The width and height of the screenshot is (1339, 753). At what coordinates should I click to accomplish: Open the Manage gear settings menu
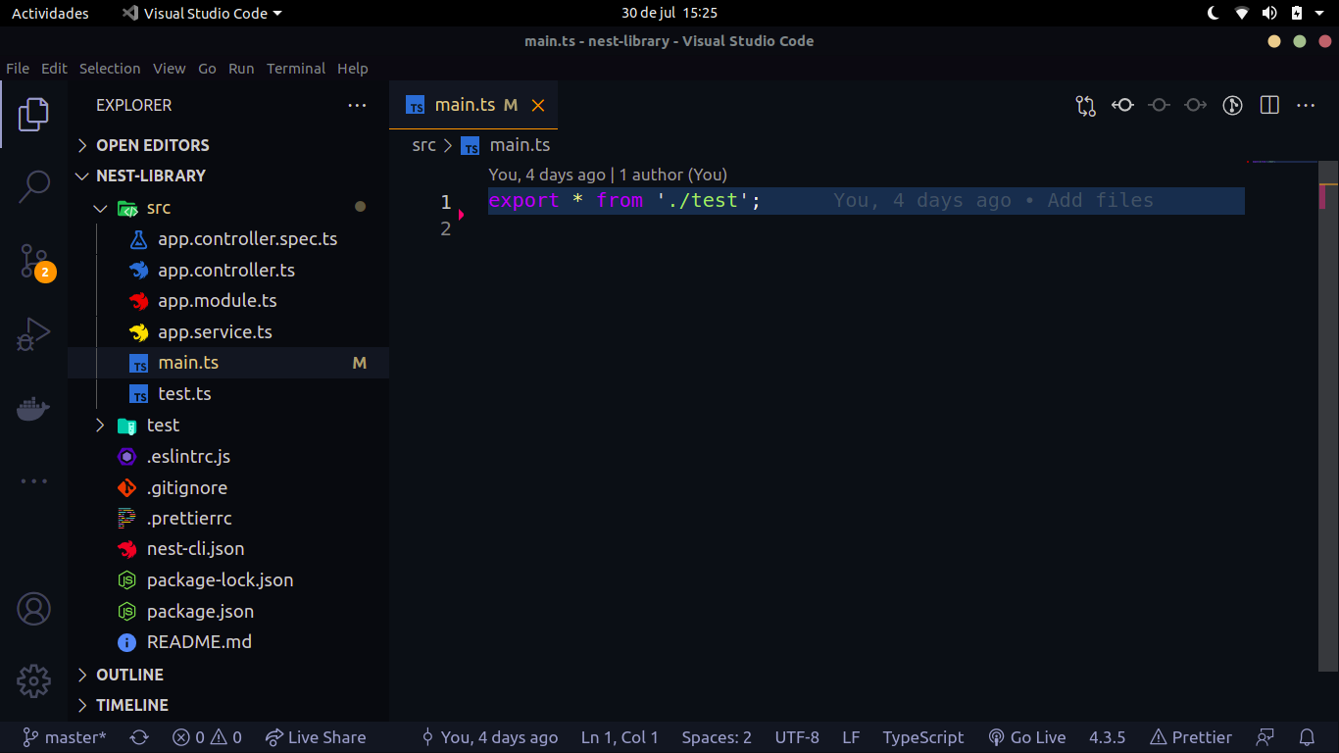point(33,680)
